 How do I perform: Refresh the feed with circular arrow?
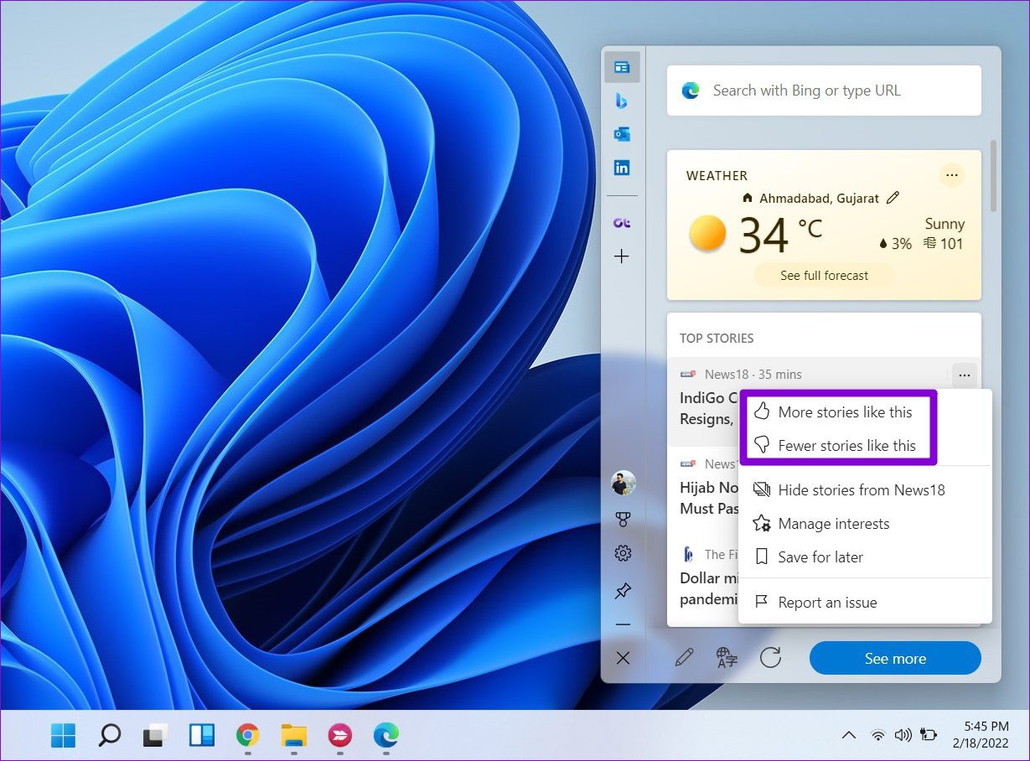coord(770,658)
